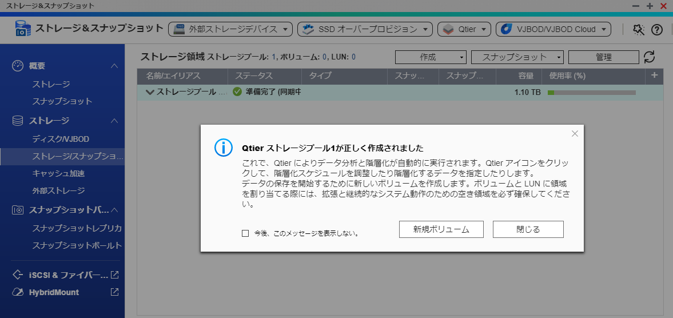Screen dimensions: 673x318
Task: Click the 管理 button
Action: coord(603,57)
